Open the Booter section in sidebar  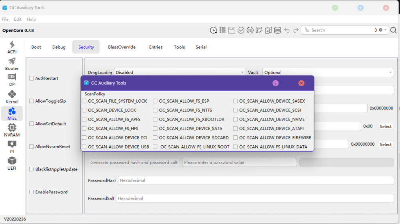coord(12,64)
